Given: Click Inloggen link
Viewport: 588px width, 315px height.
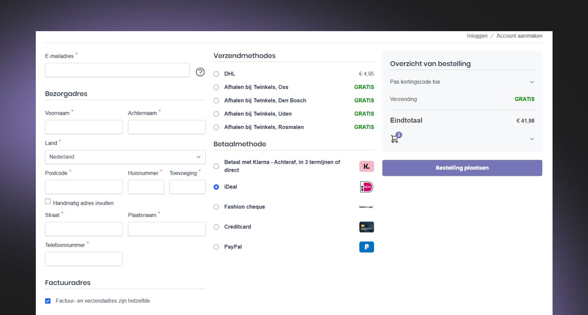Looking at the screenshot, I should click(477, 36).
